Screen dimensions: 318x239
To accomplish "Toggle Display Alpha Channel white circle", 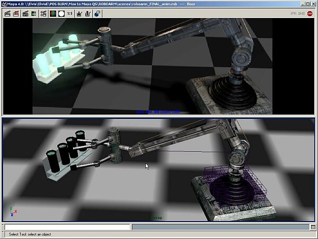I will tap(61, 14).
